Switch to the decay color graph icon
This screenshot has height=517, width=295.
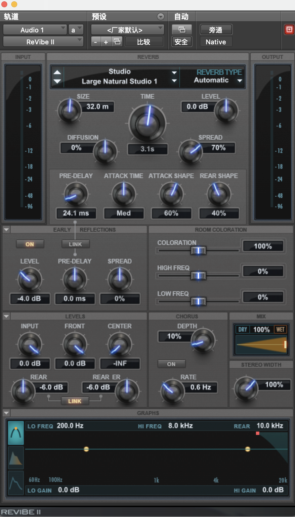[x=16, y=457]
